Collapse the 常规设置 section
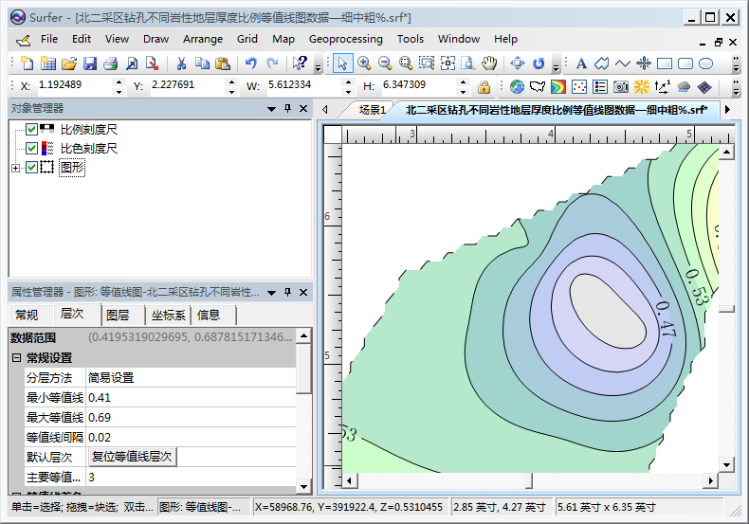Viewport: 749px width, 524px height. [16, 357]
